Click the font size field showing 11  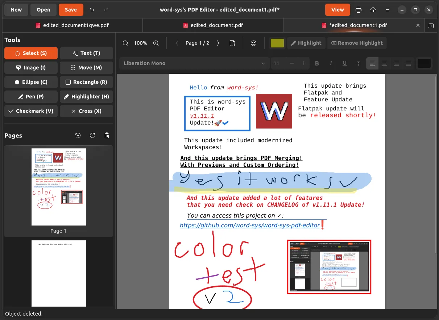click(278, 63)
